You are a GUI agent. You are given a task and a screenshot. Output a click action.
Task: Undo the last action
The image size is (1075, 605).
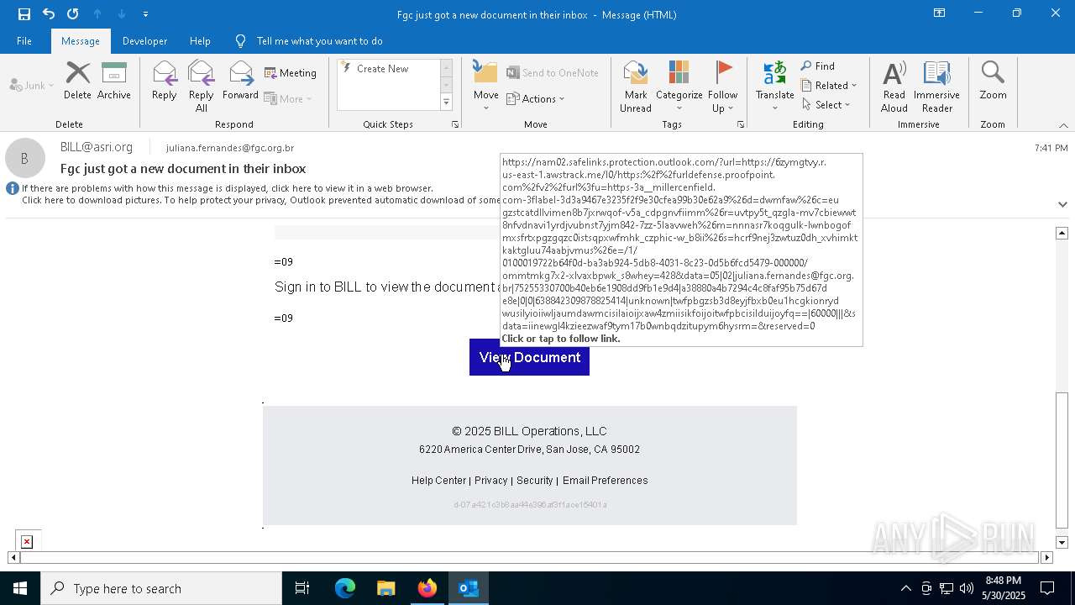pyautogui.click(x=49, y=13)
